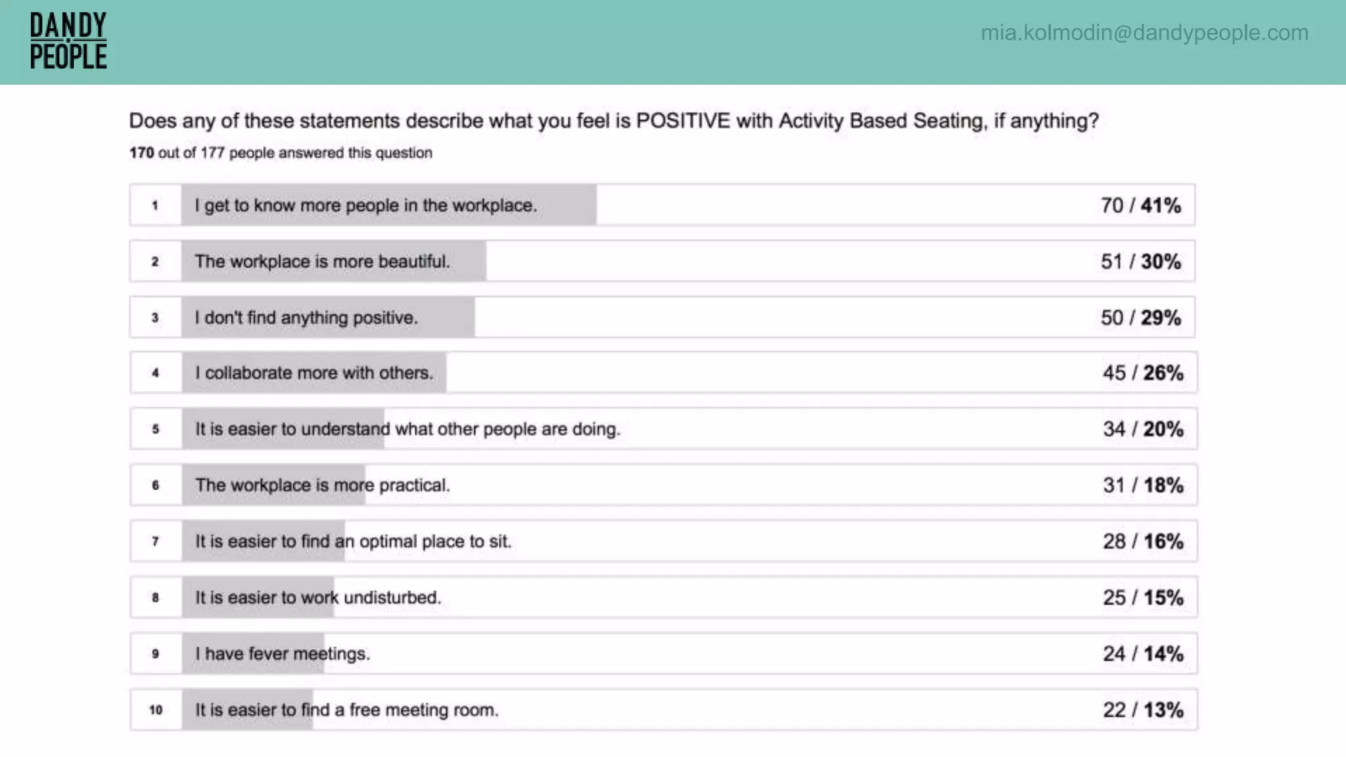
Task: Click the '70 / 41%' result value
Action: [x=1140, y=206]
